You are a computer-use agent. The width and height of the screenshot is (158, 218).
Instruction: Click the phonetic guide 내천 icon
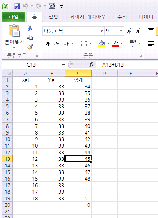coord(133,44)
